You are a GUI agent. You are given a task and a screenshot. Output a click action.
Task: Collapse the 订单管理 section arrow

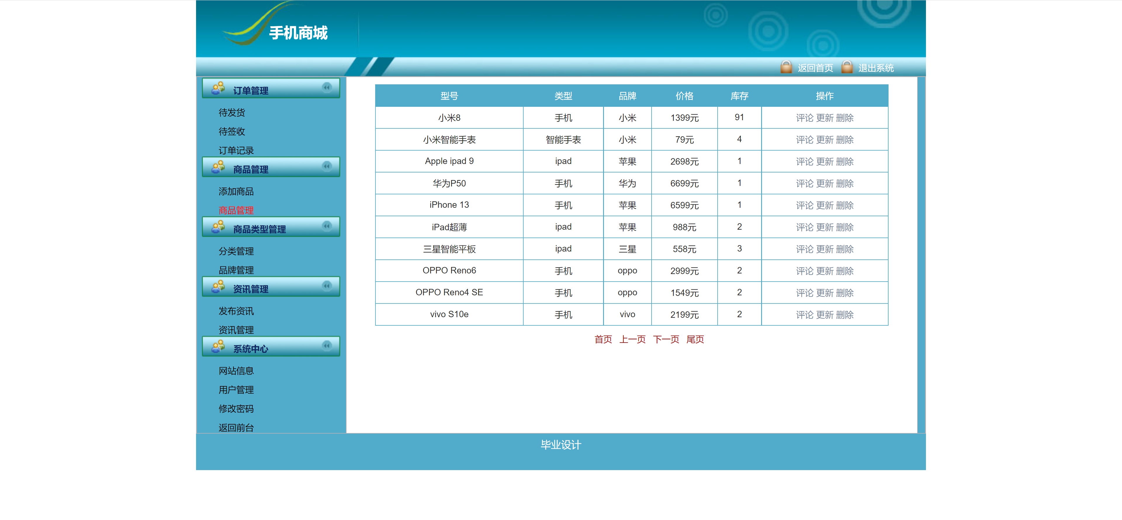(327, 88)
